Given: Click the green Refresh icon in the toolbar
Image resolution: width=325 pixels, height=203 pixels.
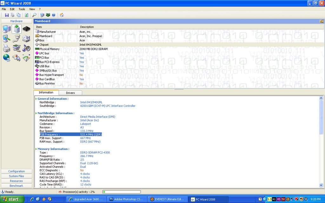Looking at the screenshot, I should [27, 15].
